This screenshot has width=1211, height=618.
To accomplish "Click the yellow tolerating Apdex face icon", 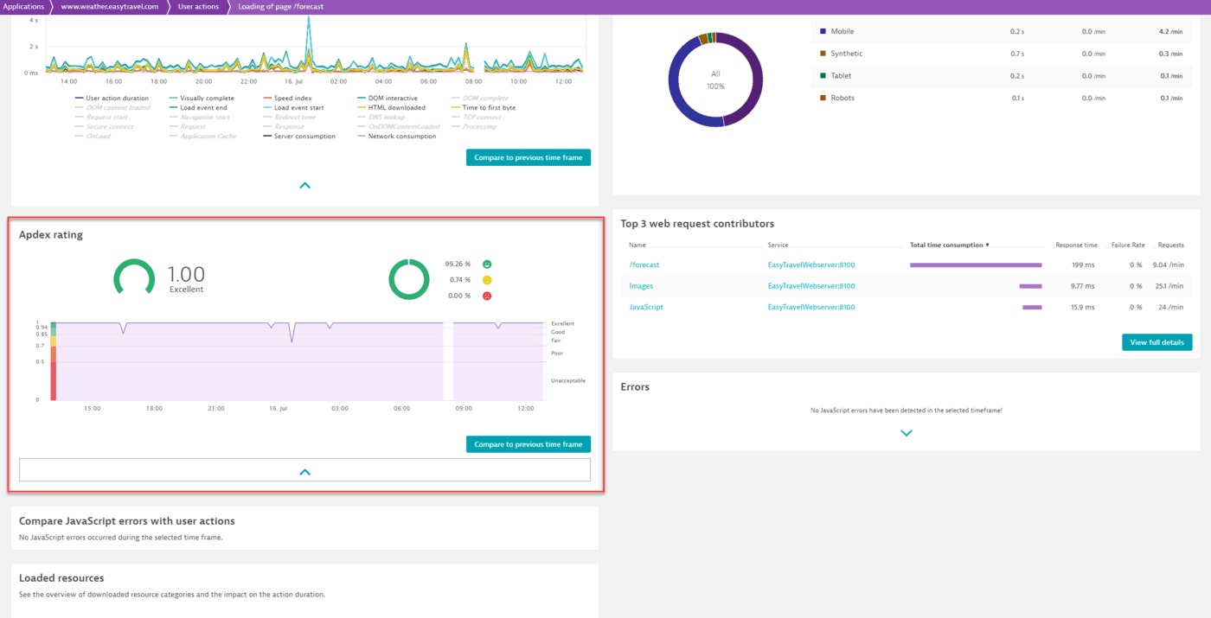I will tap(485, 279).
